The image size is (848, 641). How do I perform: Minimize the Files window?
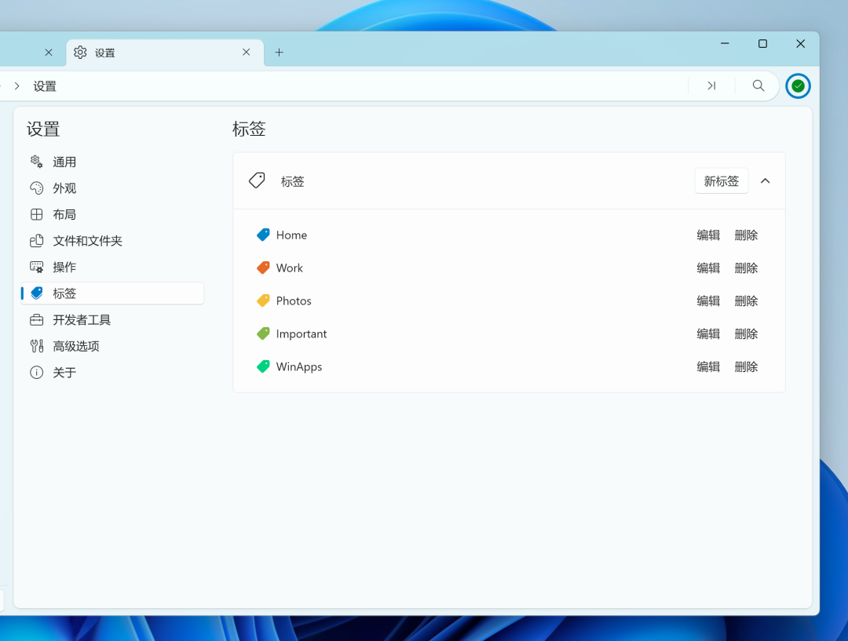(x=725, y=43)
